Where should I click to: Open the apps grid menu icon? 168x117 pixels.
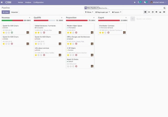click(x=2, y=2)
